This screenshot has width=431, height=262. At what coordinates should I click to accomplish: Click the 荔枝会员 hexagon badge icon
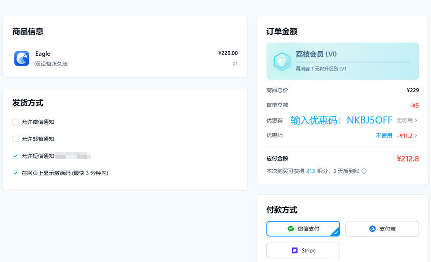coord(282,61)
